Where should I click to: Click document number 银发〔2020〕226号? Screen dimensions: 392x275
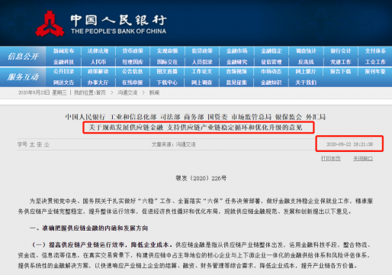click(201, 178)
